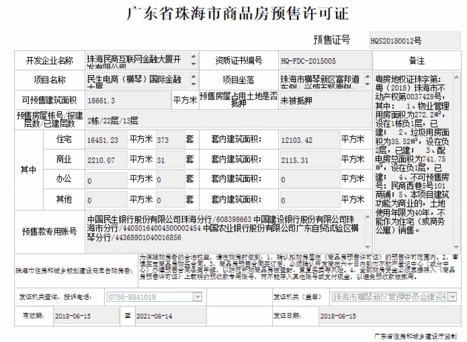
Task: Click the 办公 套内建筑面积 field
Action: [x=310, y=180]
